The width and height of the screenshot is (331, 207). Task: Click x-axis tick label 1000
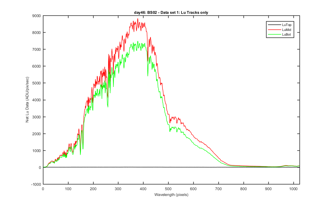294,189
